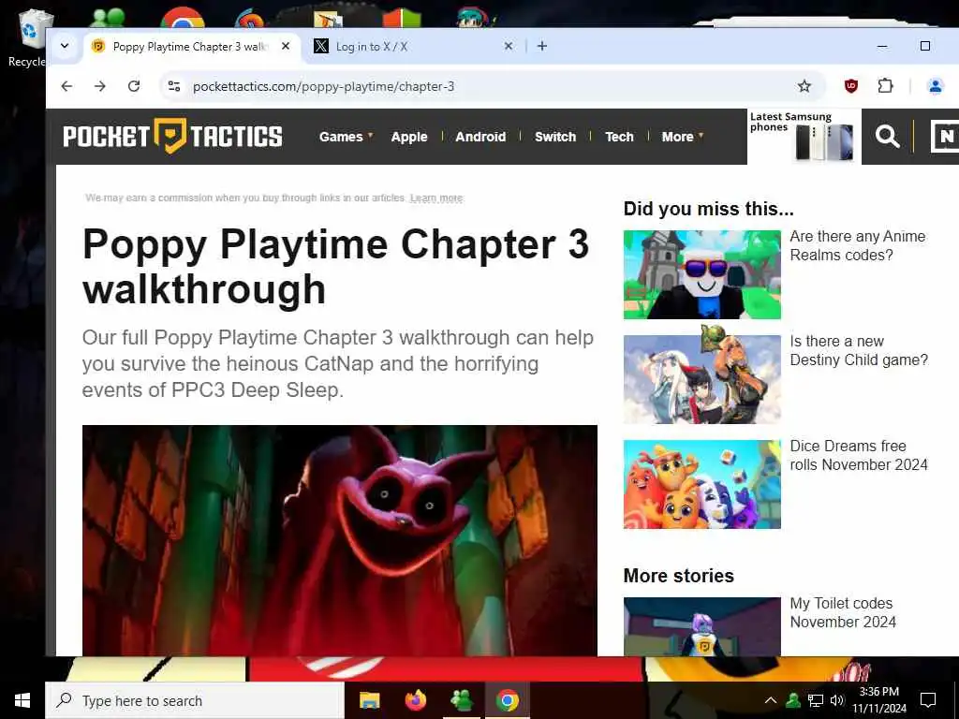This screenshot has width=959, height=719.
Task: Open the Apple navigation item
Action: coord(409,137)
